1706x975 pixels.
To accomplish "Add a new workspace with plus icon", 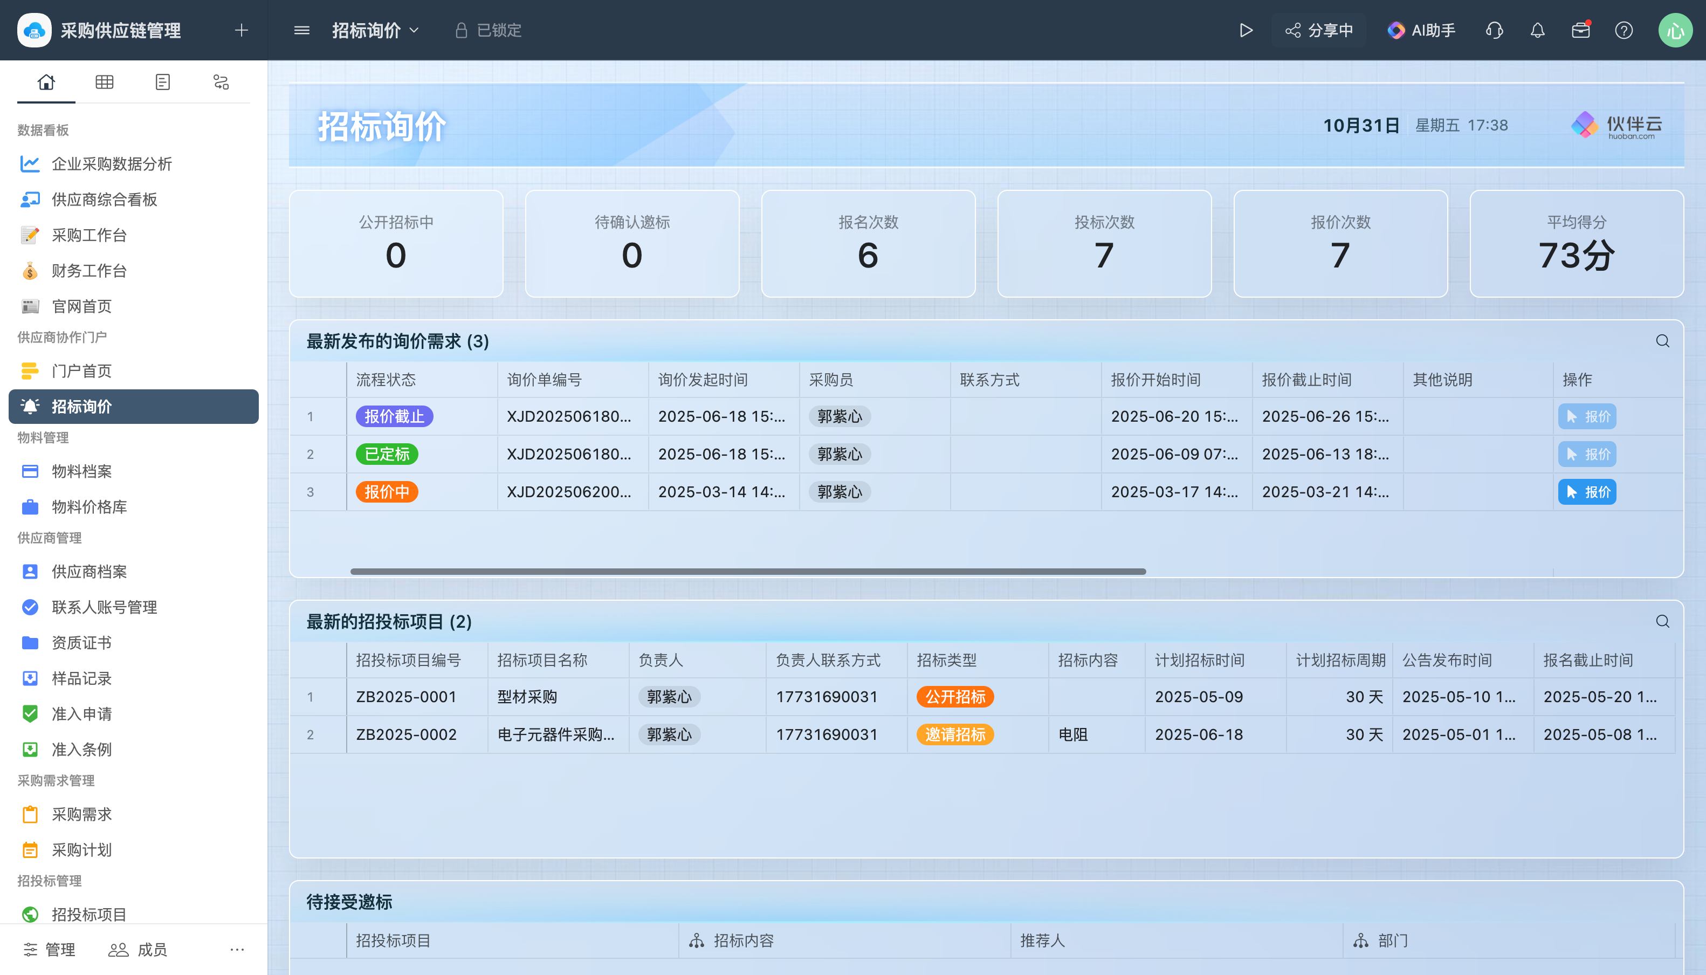I will click(x=242, y=30).
